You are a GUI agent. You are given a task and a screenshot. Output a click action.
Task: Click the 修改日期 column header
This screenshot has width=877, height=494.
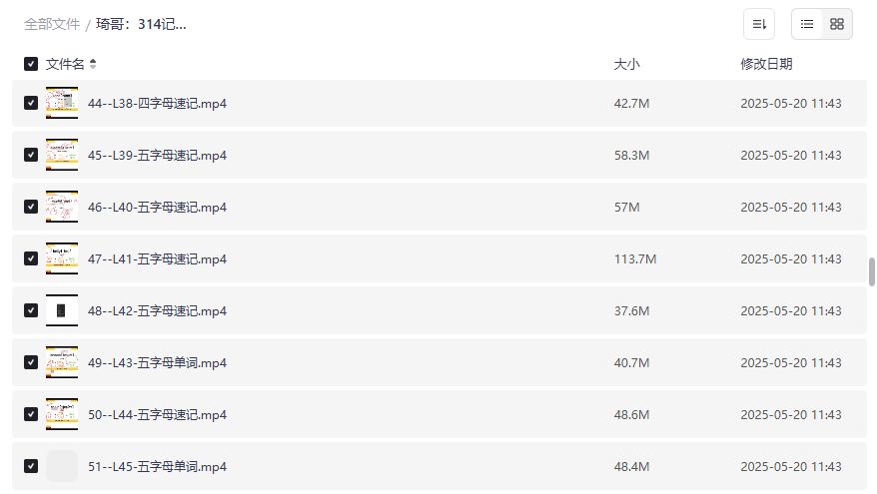click(x=766, y=64)
